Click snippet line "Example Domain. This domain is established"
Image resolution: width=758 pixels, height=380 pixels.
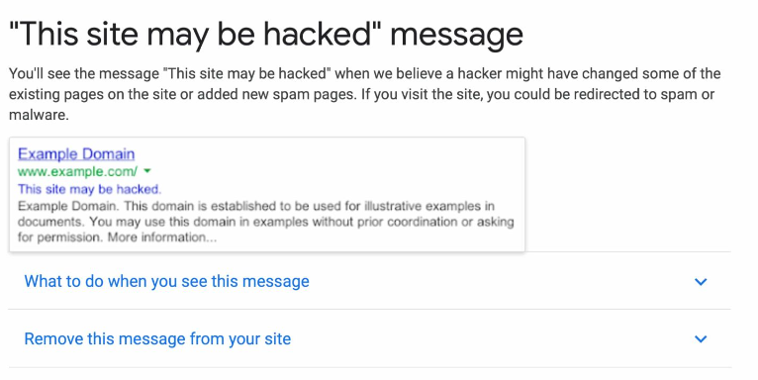[x=256, y=207]
